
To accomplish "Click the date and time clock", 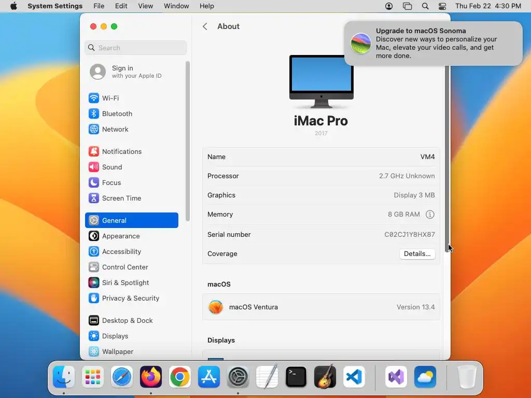I will point(488,6).
